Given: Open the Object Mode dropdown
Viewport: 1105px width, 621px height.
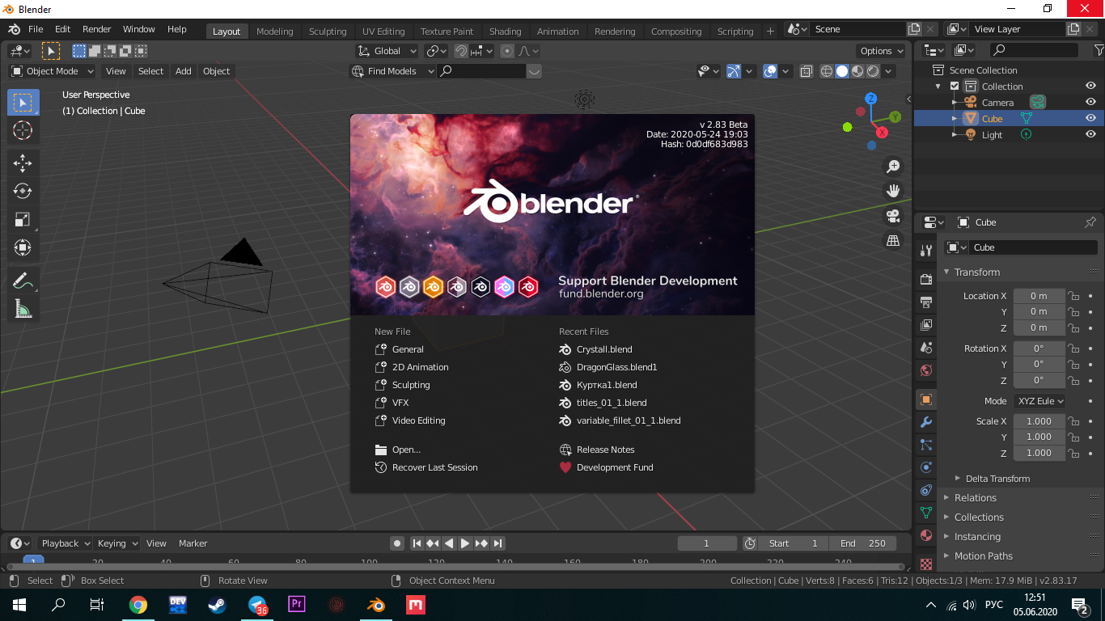Looking at the screenshot, I should click(x=52, y=71).
